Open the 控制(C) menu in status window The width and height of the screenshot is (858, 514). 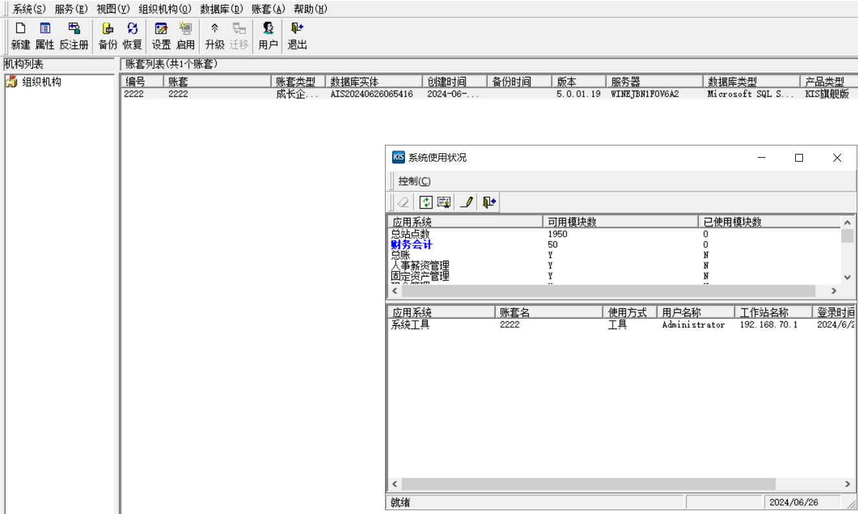point(414,181)
